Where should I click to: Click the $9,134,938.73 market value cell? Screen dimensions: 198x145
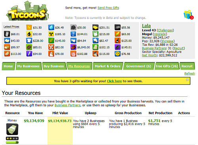pos(60,121)
